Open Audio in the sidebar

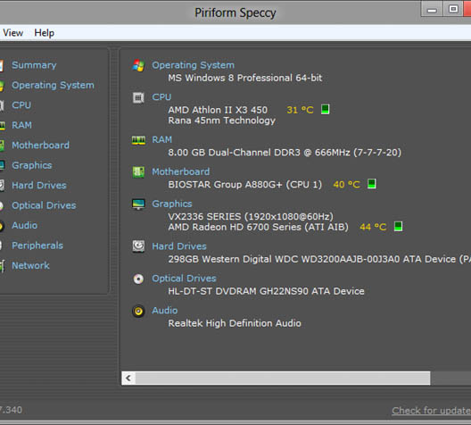(x=25, y=225)
